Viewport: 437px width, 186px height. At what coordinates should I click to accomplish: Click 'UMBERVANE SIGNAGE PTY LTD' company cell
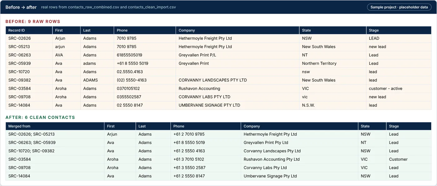click(x=238, y=106)
